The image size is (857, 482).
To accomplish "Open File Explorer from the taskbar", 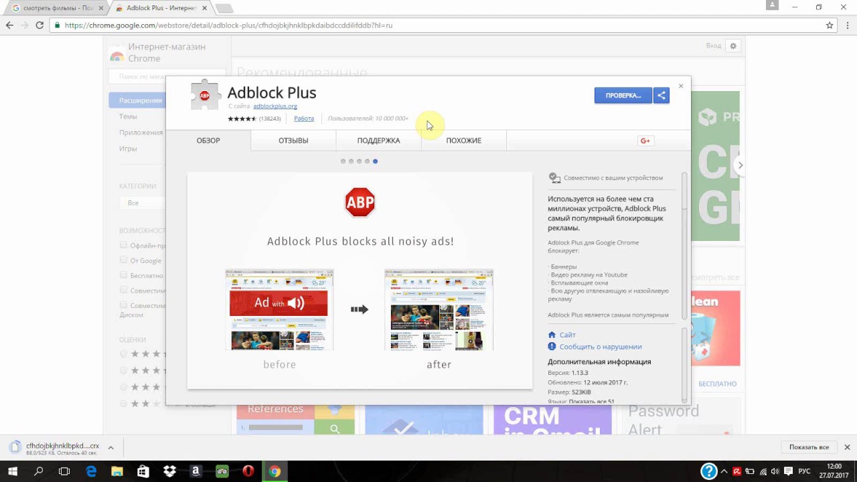I will coord(117,471).
